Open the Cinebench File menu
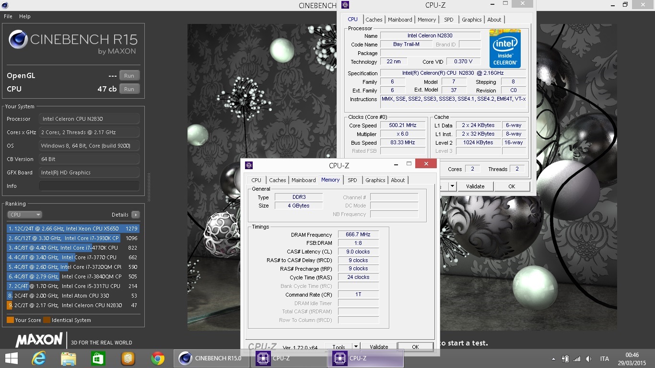This screenshot has height=368, width=655. pos(8,16)
